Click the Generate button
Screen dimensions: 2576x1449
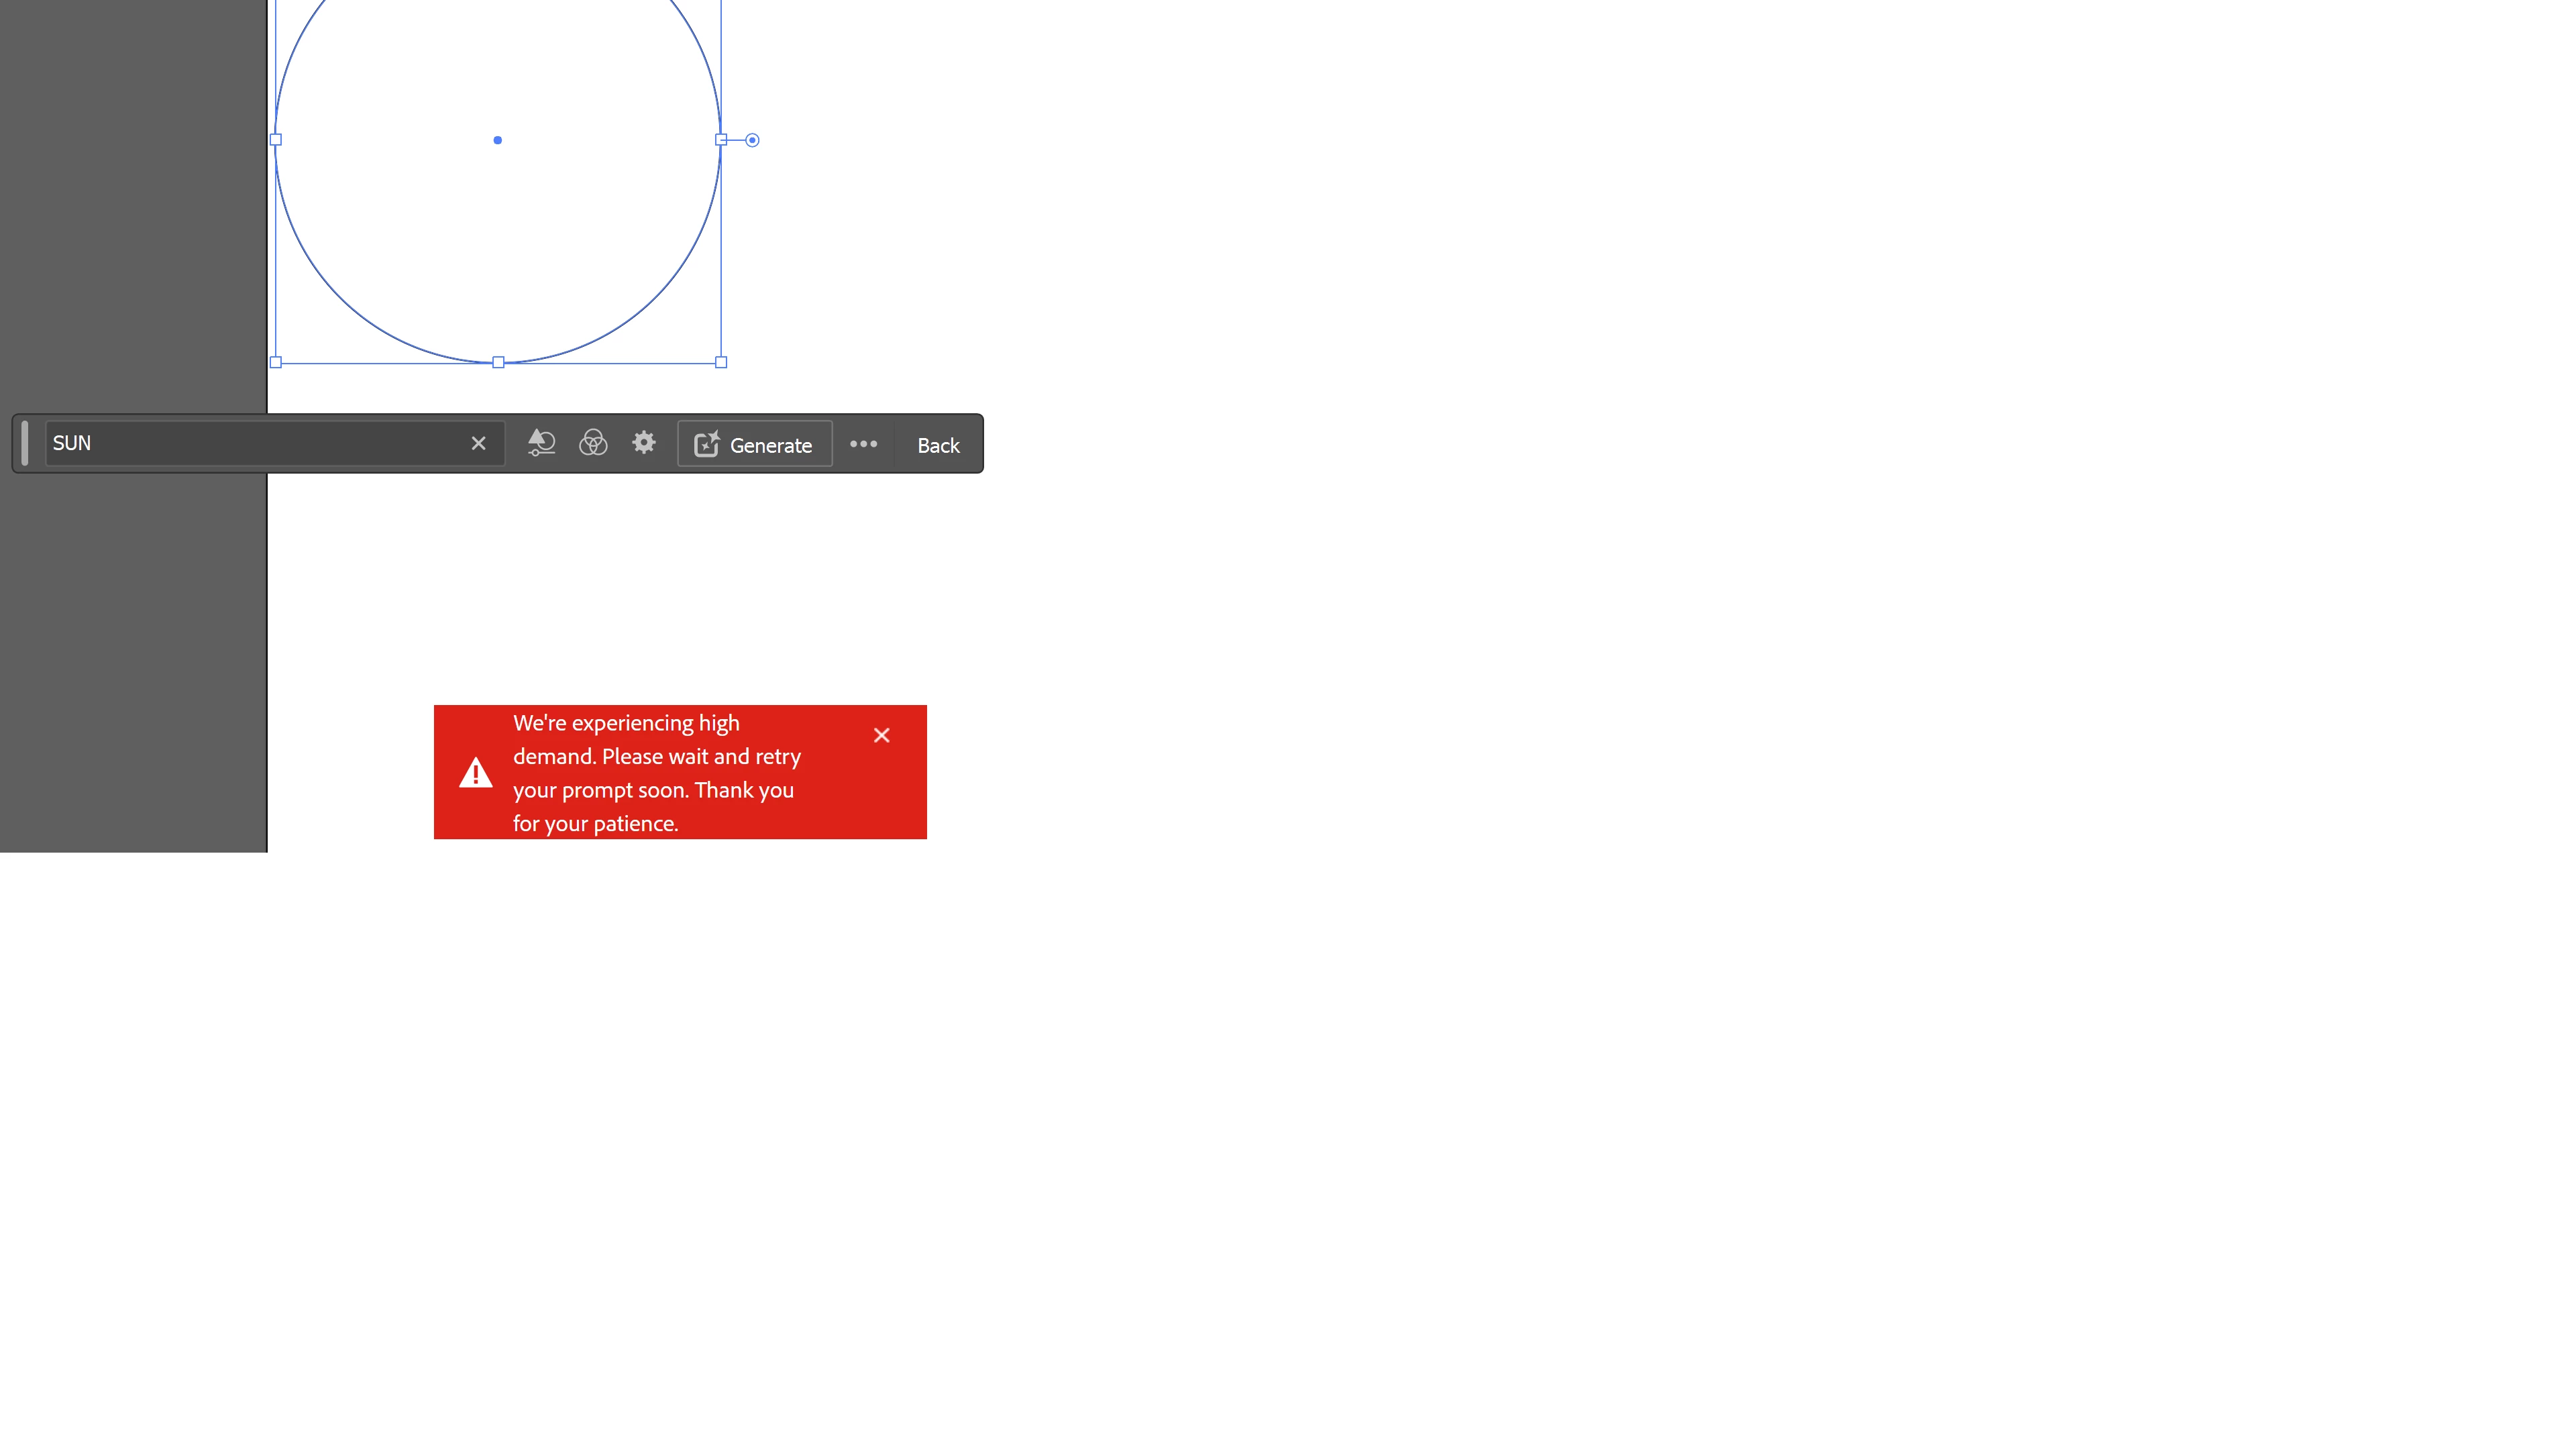[x=754, y=444]
